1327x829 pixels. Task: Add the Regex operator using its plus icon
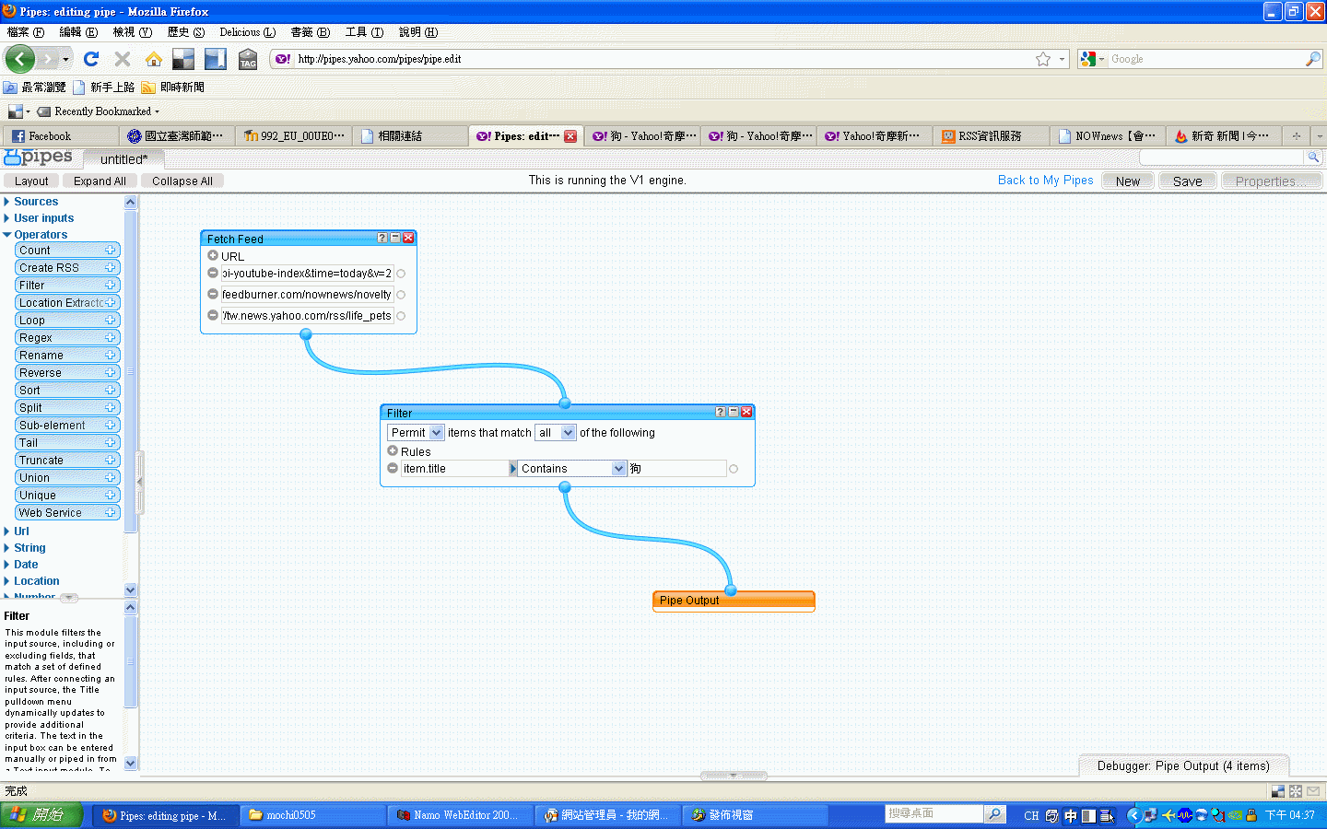pyautogui.click(x=110, y=337)
